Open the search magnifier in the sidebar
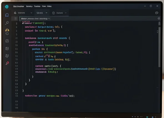 [7, 23]
